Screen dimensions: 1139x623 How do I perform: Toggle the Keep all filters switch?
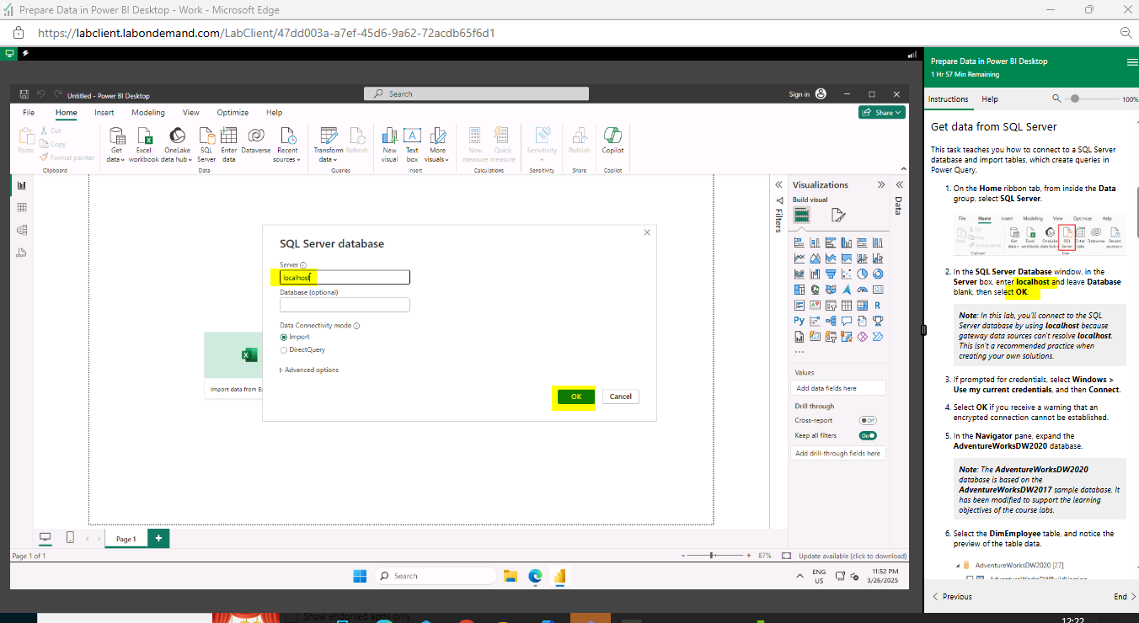pyautogui.click(x=868, y=435)
